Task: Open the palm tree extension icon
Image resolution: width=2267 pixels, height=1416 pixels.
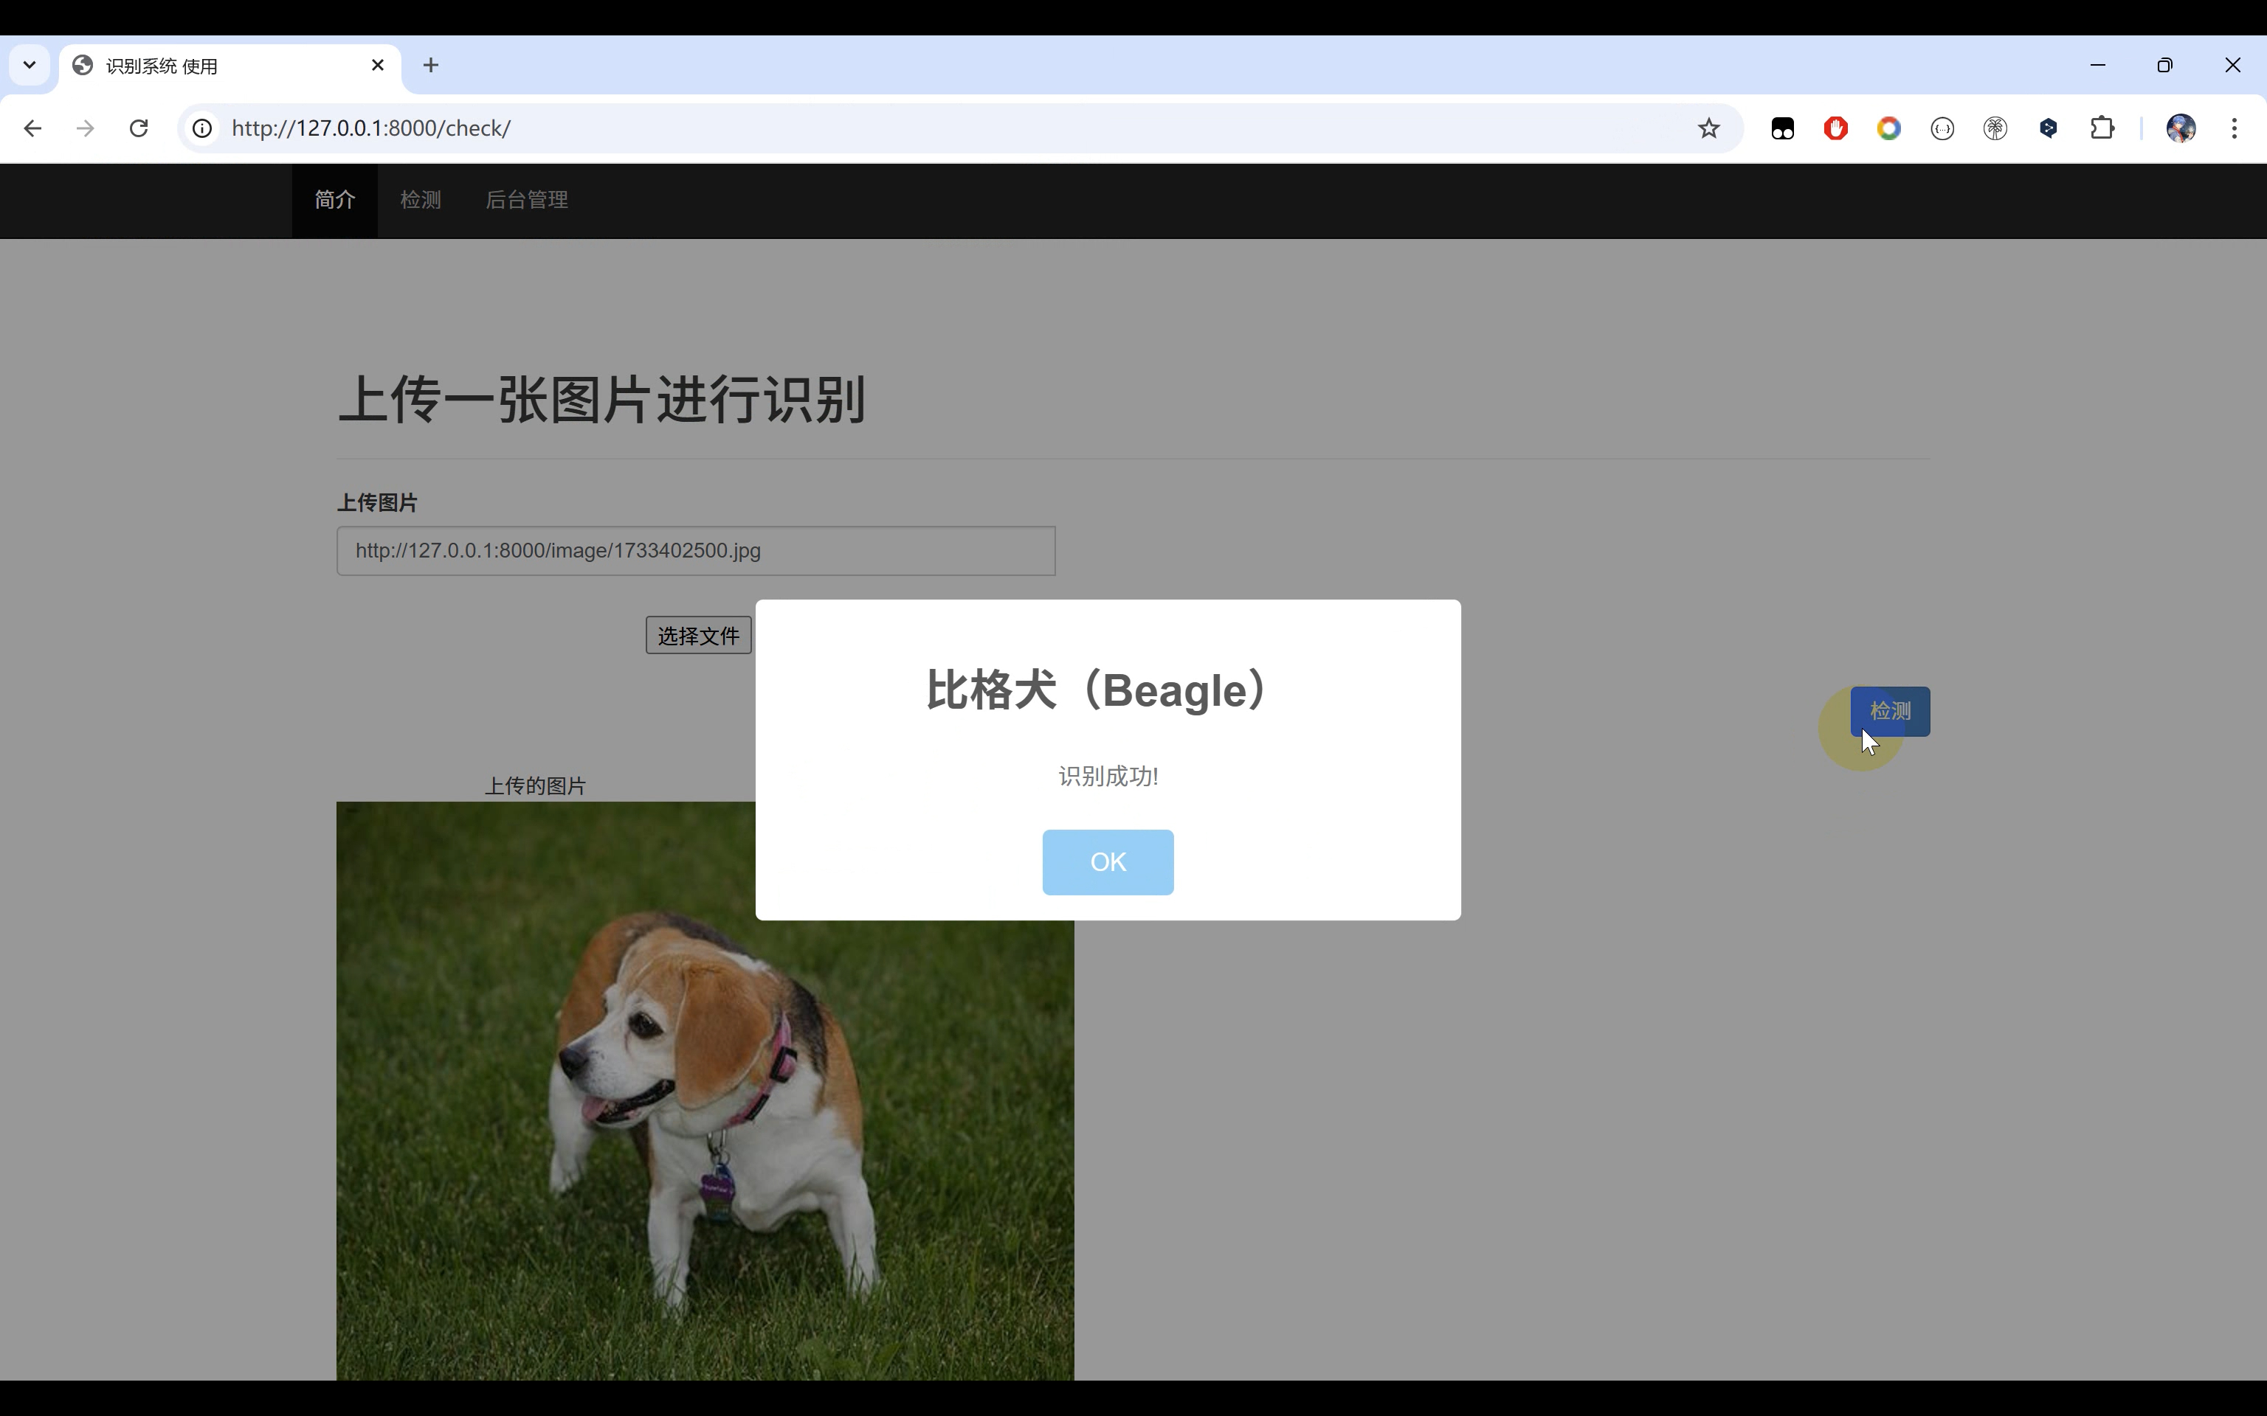Action: (x=1995, y=128)
